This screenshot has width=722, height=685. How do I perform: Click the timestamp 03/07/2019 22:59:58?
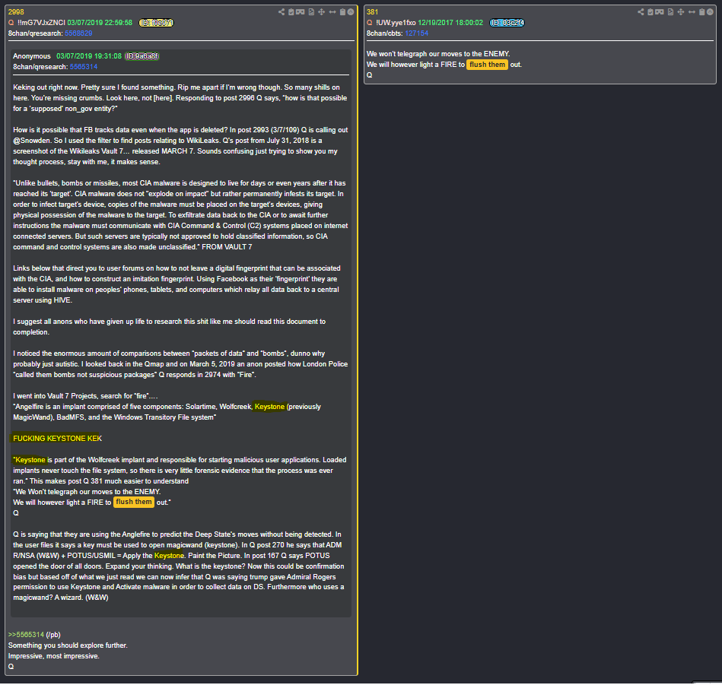(x=100, y=23)
